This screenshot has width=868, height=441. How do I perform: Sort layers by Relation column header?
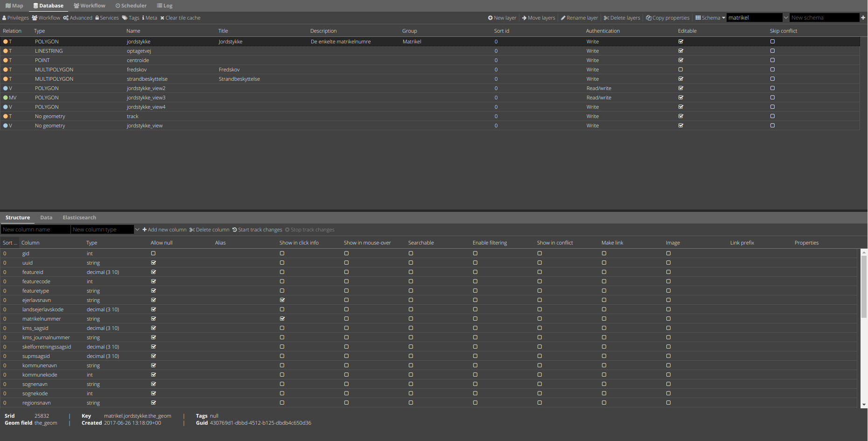click(x=12, y=31)
